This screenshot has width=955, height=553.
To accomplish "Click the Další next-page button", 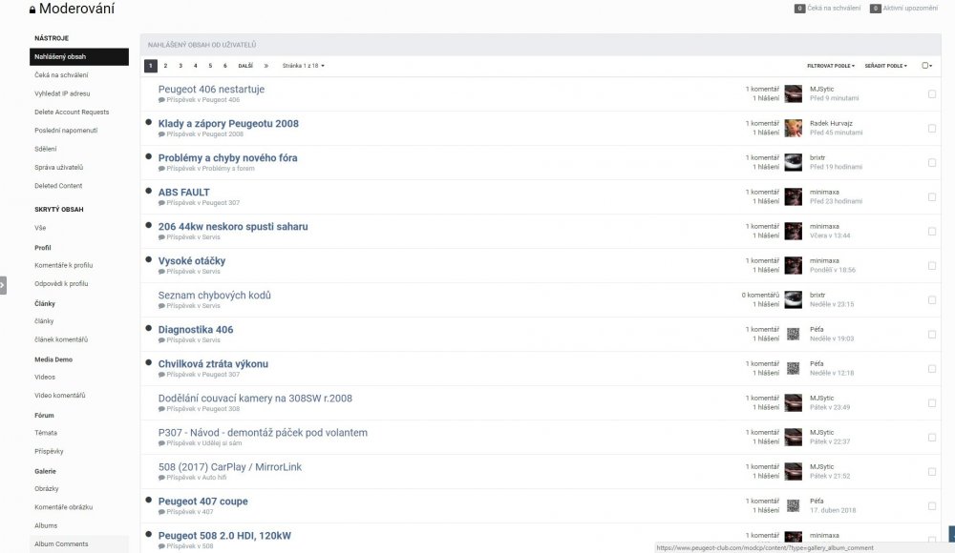I will pyautogui.click(x=245, y=66).
